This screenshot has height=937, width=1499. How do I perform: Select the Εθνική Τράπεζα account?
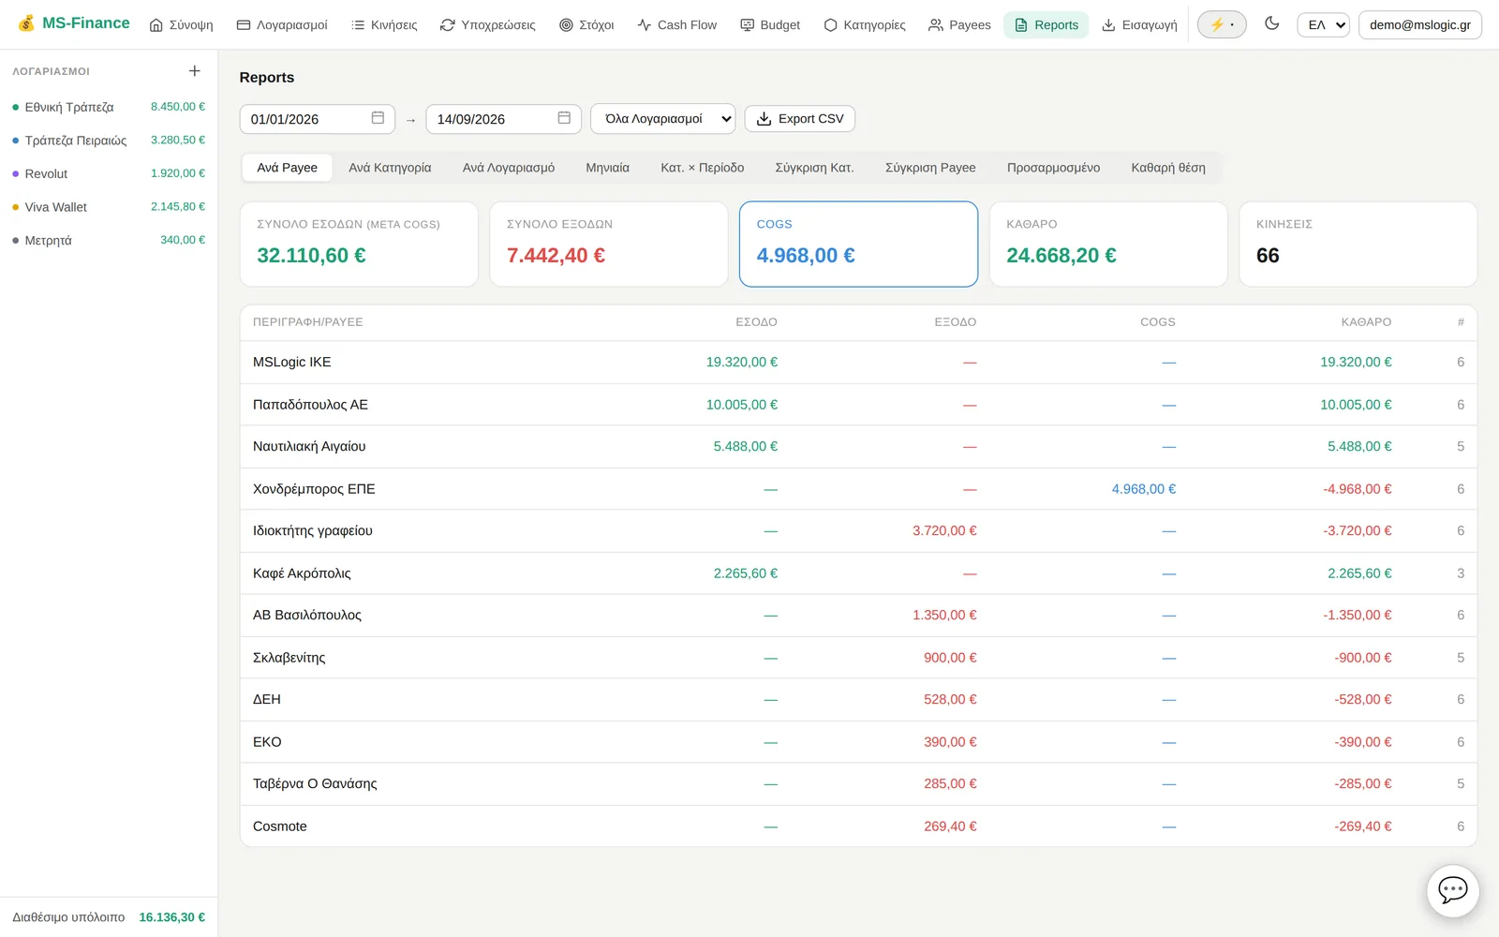pos(109,107)
